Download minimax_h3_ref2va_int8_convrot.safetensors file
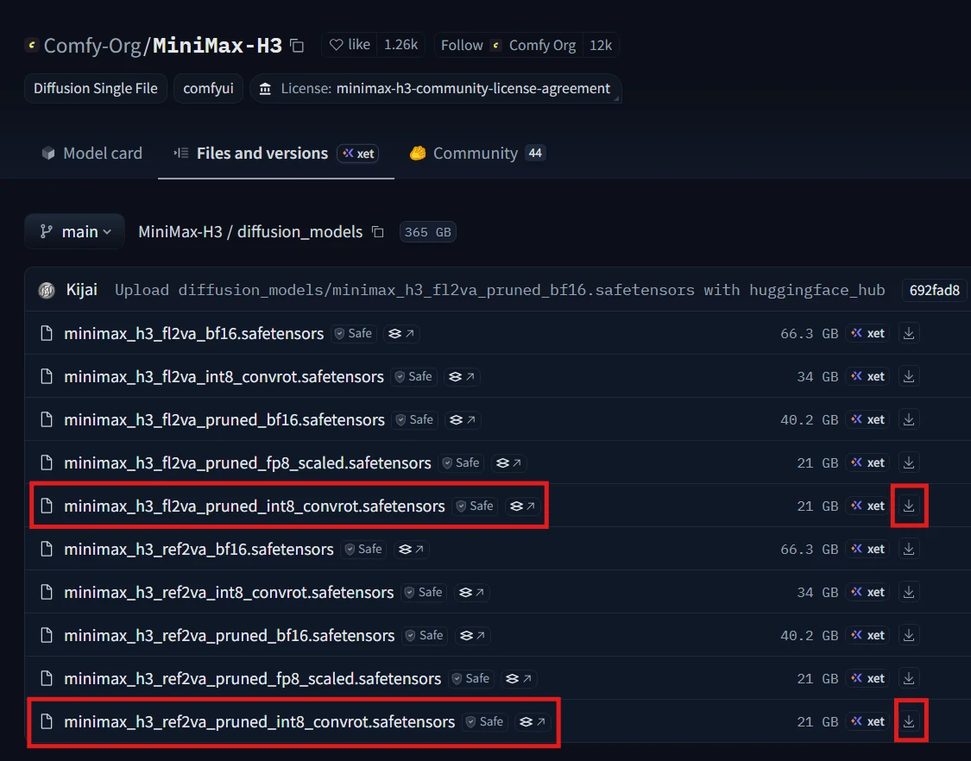971x761 pixels. click(909, 592)
